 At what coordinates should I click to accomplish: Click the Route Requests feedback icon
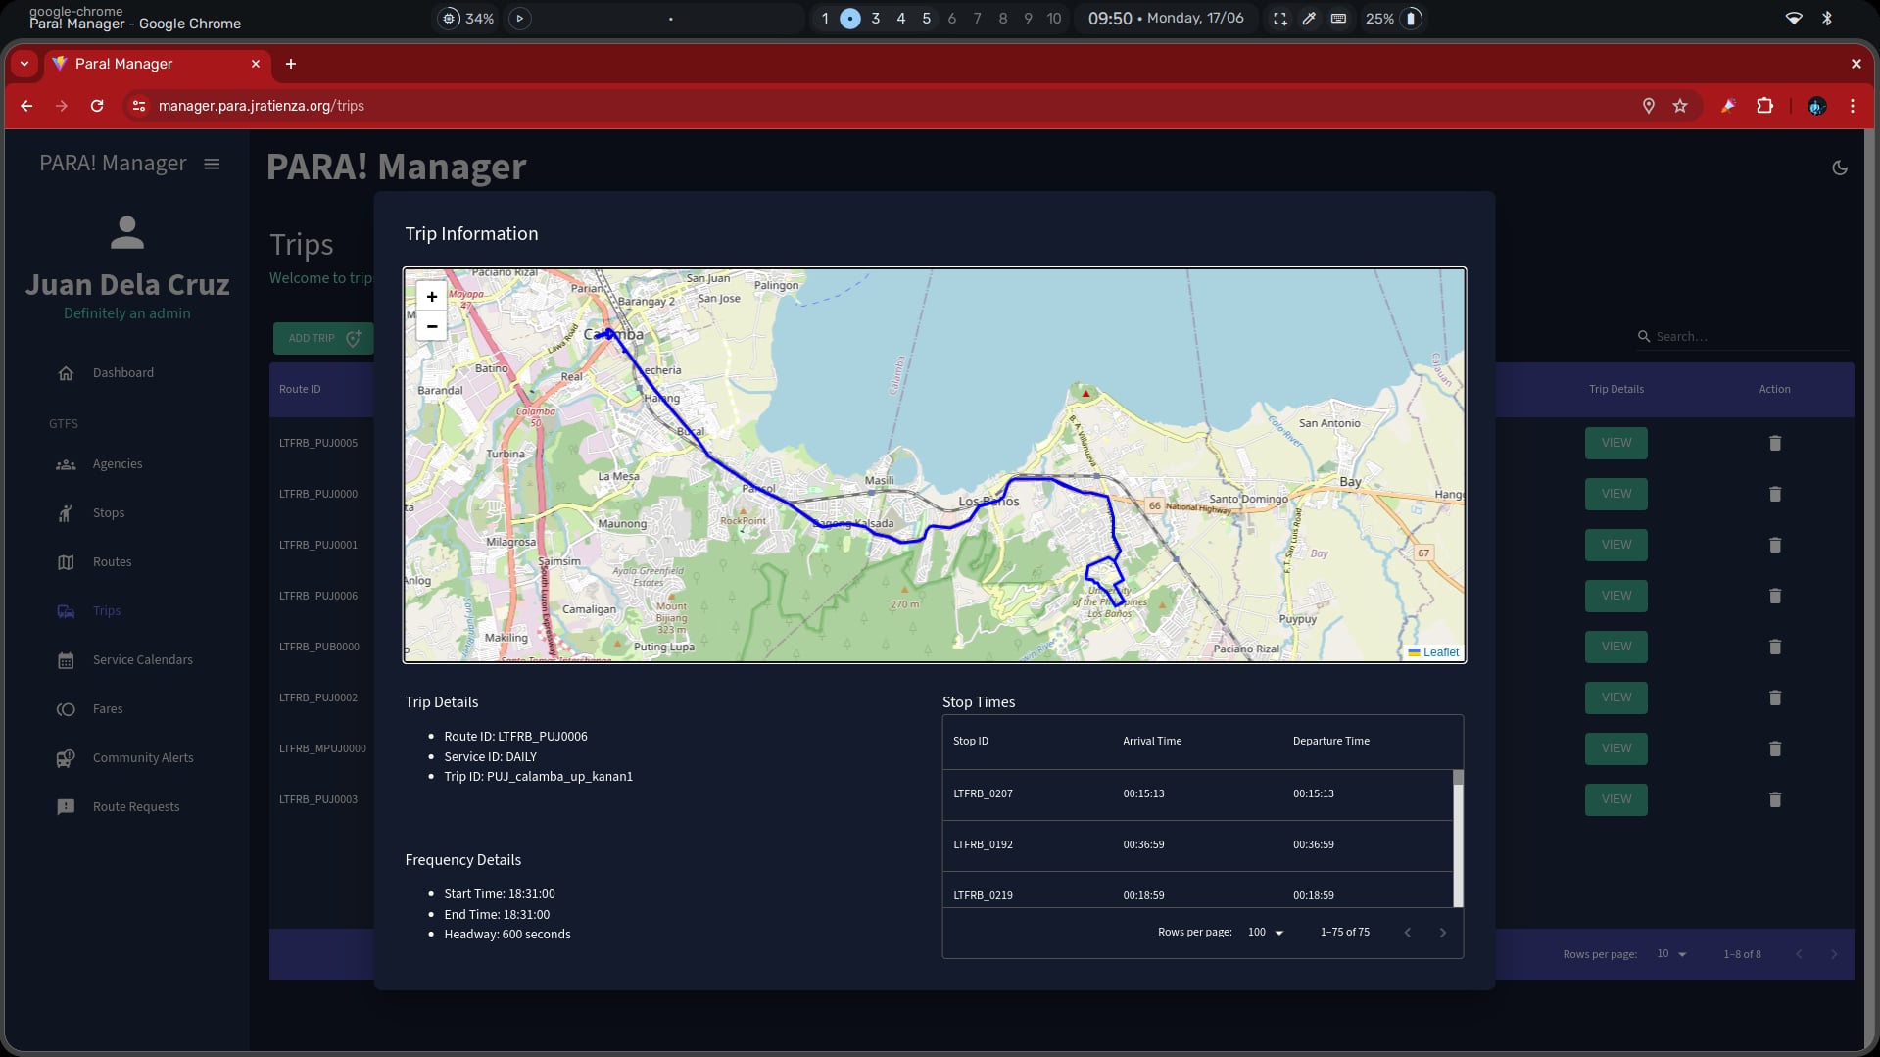pyautogui.click(x=66, y=807)
